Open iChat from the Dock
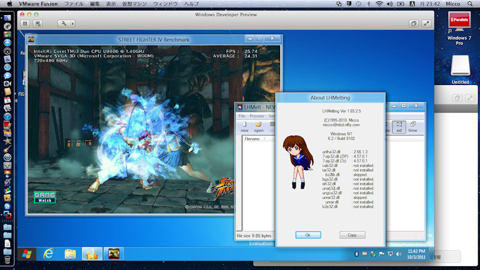This screenshot has width=480, height=270. coord(7,75)
